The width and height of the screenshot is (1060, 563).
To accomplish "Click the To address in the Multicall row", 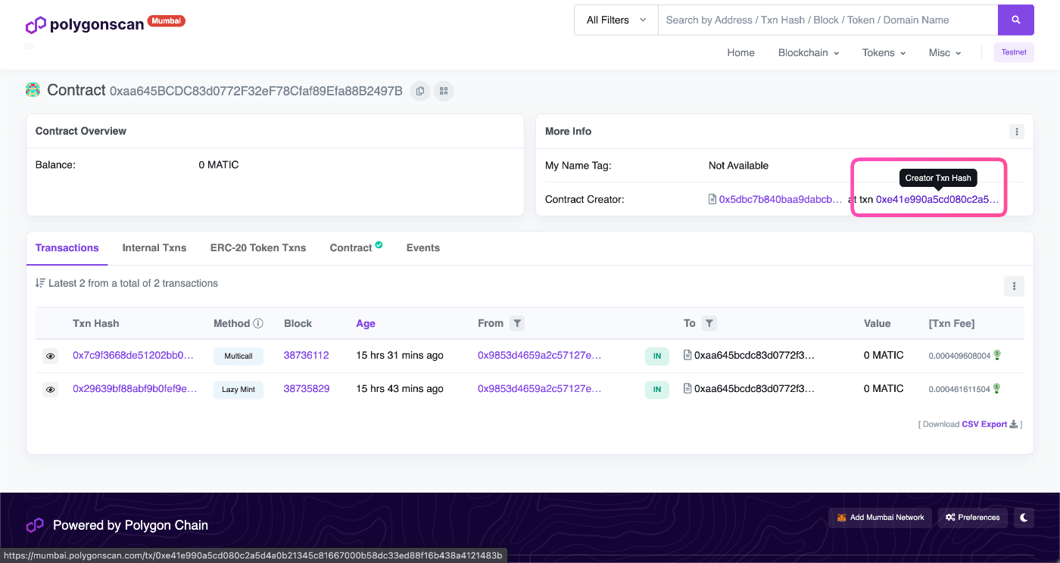I will tap(754, 355).
